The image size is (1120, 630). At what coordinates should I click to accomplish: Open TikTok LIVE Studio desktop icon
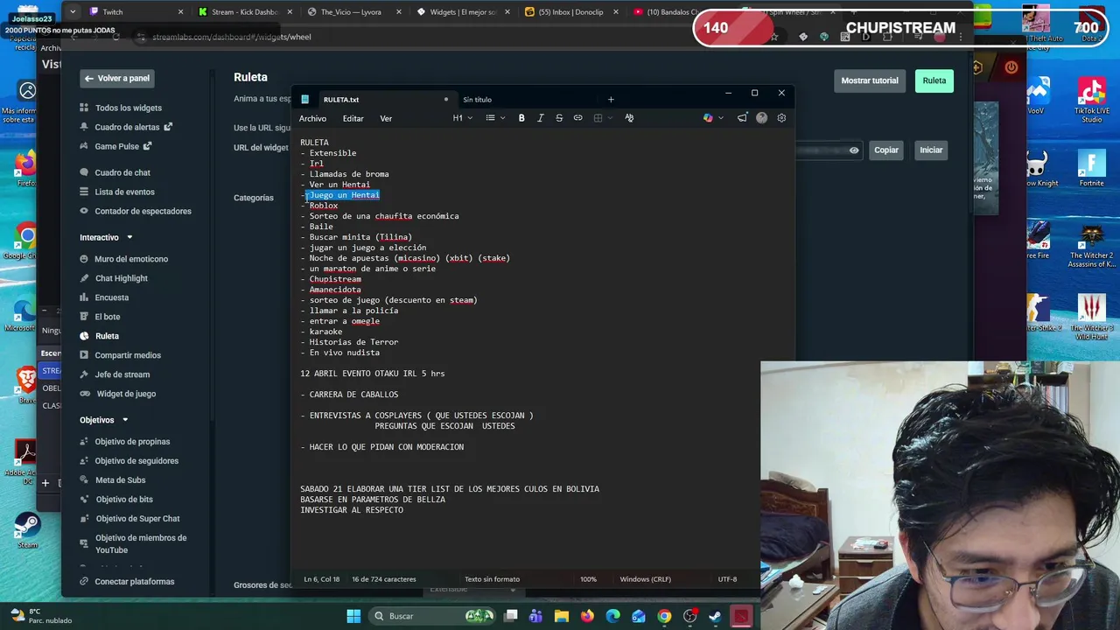tap(1091, 101)
